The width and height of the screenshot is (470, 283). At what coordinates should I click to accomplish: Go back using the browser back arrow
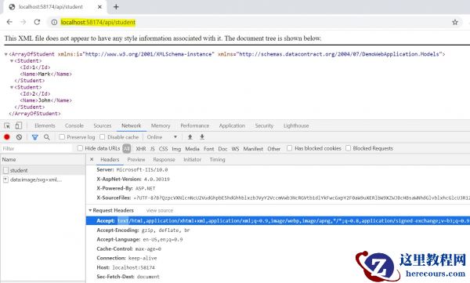[x=9, y=22]
